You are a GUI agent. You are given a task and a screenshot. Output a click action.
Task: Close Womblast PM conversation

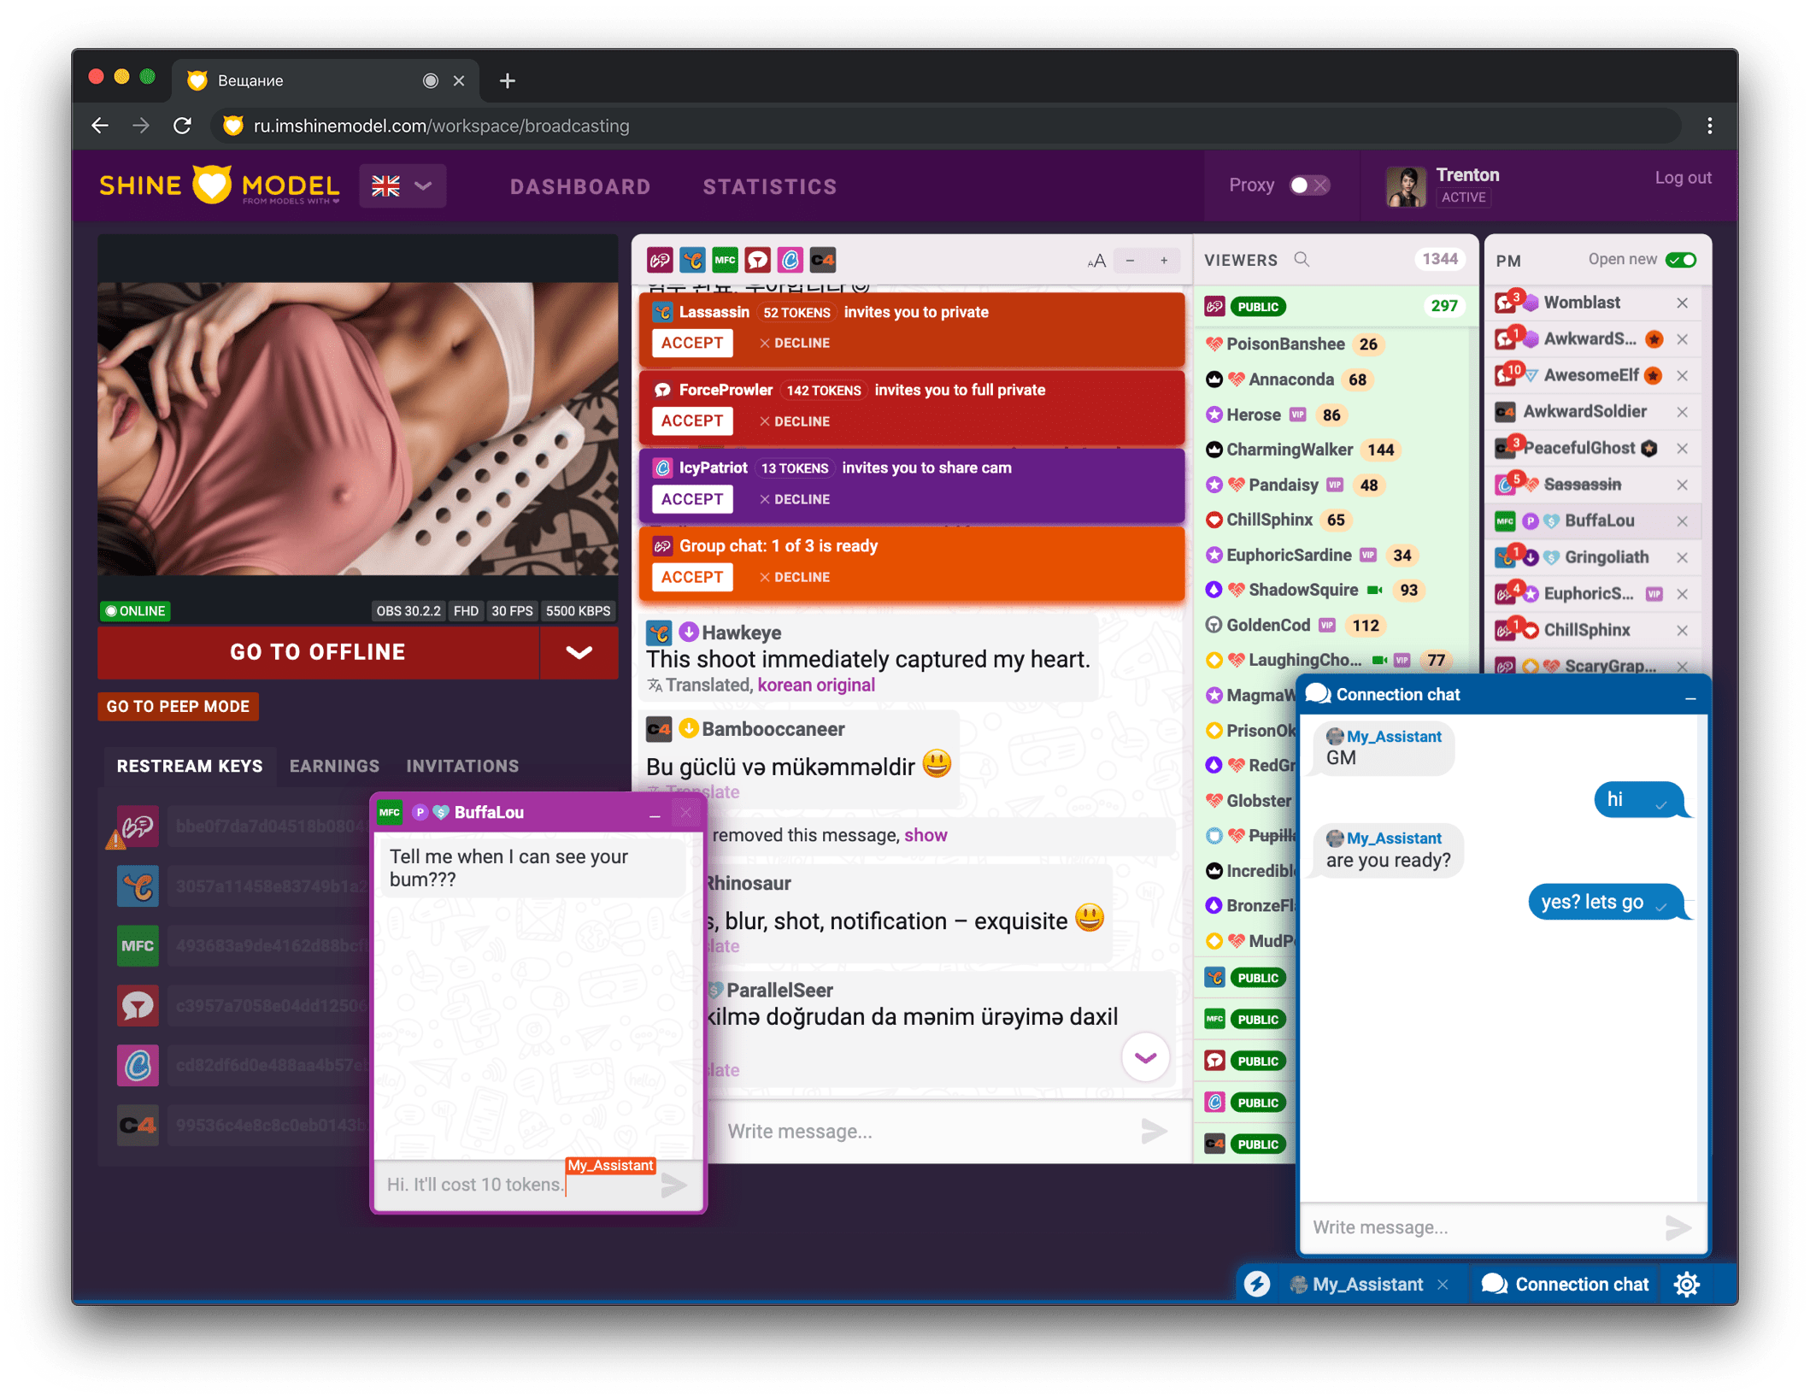pos(1682,303)
